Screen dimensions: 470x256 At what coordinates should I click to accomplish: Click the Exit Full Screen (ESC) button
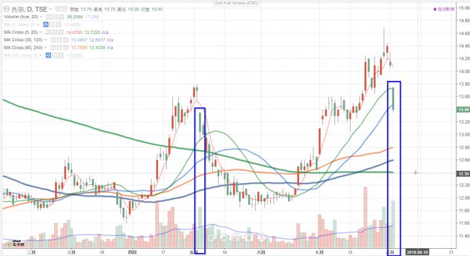(x=236, y=3)
